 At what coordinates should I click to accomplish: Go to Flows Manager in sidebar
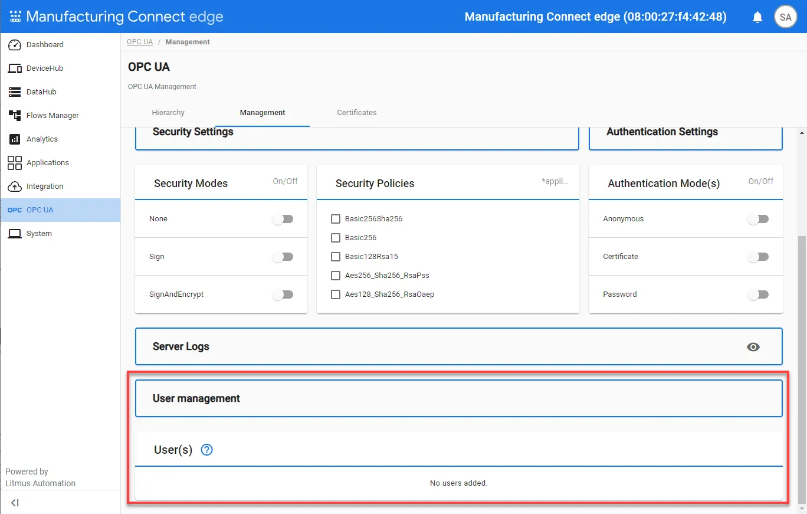[60, 116]
